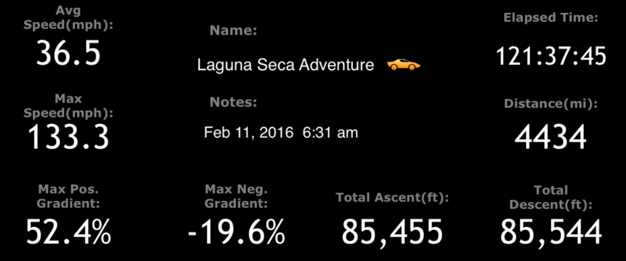Screen dimensions: 626x261
Task: Select the Feb 11, 2016 notes text
Action: (x=281, y=133)
